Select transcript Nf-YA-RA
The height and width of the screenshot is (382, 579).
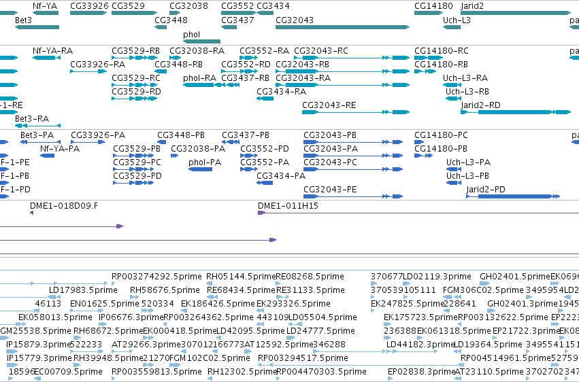pyautogui.click(x=53, y=50)
